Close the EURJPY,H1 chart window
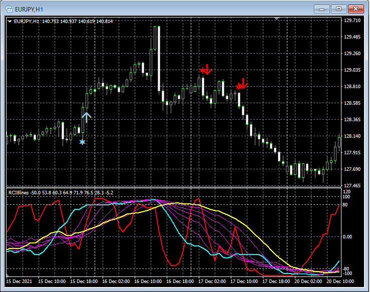Screen dimensions: 370x292 355,9
